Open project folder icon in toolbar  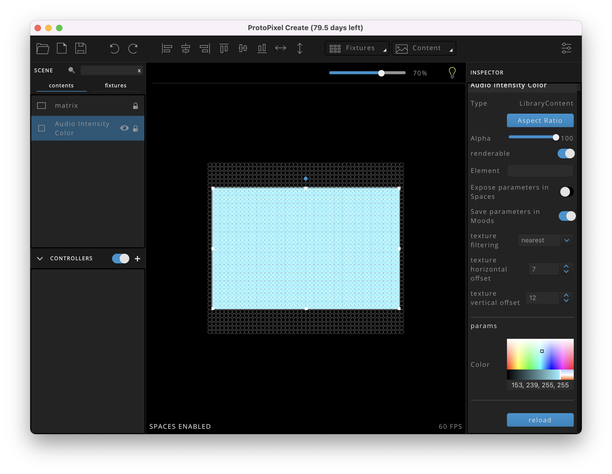click(43, 48)
